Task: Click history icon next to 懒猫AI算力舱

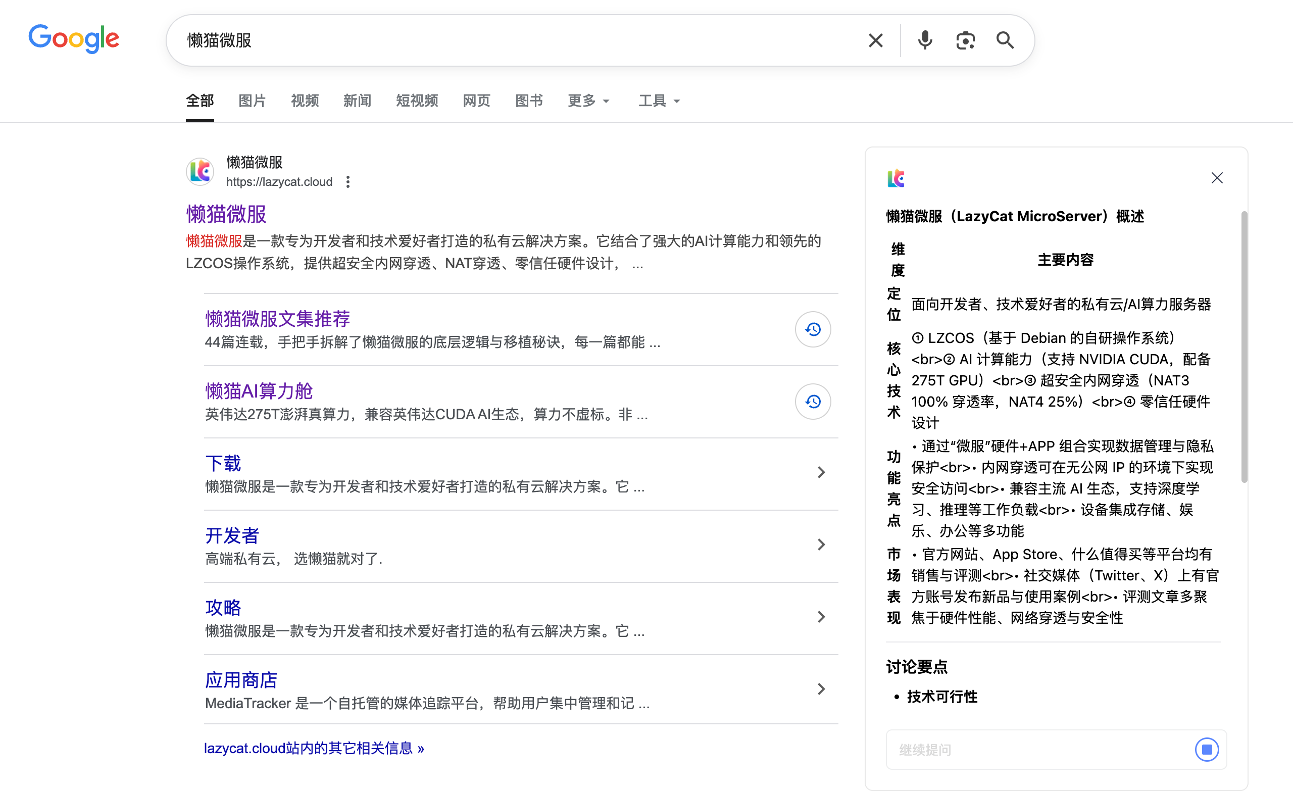Action: click(812, 402)
